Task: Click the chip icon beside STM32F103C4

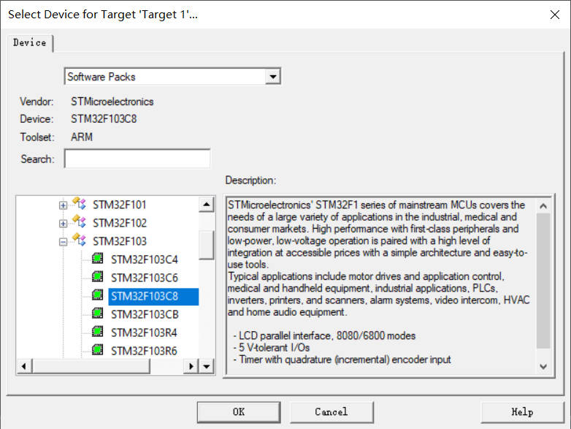Action: [x=97, y=259]
